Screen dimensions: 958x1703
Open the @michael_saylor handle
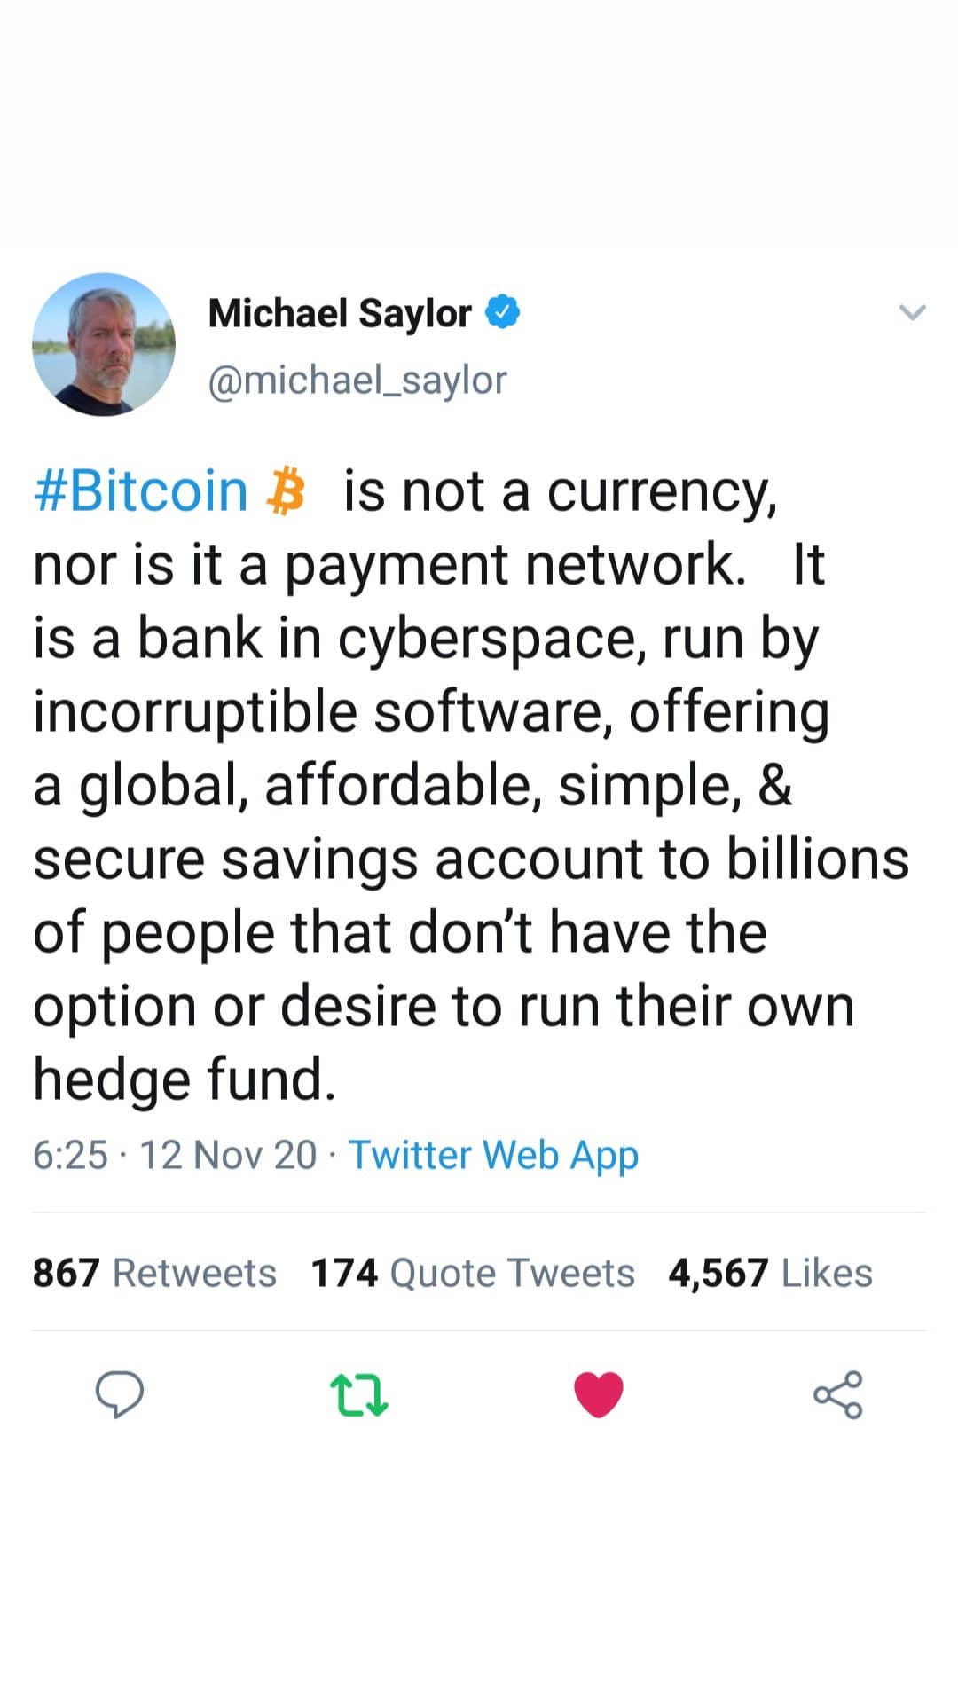pyautogui.click(x=357, y=380)
